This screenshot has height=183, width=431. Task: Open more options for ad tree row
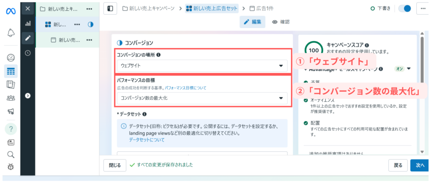coord(89,40)
